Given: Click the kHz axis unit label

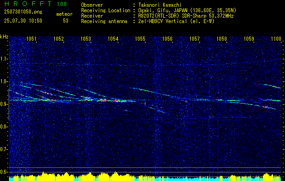Looking at the screenshot, I should [4, 37].
